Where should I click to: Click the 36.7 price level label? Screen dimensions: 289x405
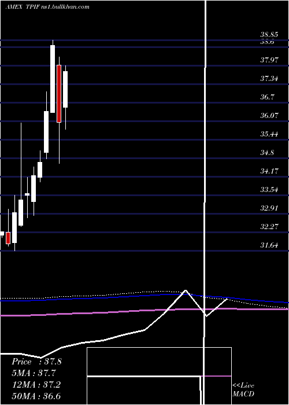click(x=267, y=97)
